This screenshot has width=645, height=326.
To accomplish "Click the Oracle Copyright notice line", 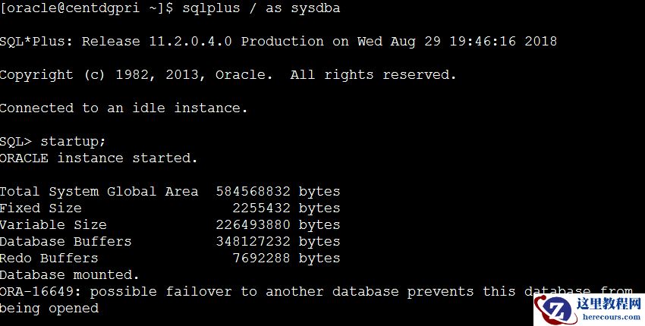I will pos(228,75).
